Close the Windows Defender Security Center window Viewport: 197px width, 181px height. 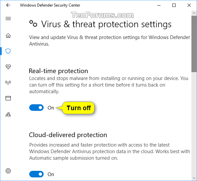point(189,5)
